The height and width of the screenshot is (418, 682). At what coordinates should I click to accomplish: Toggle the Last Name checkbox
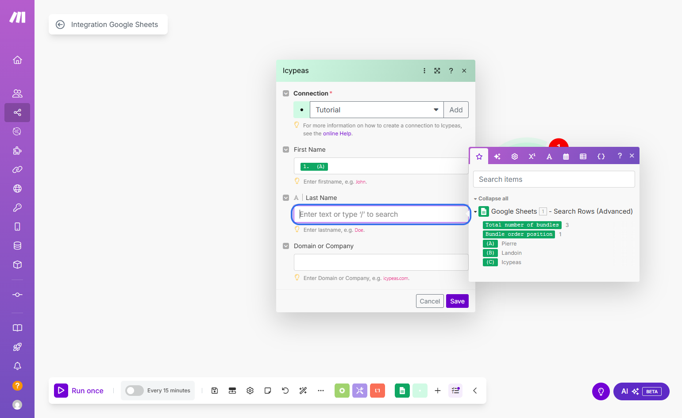click(x=286, y=198)
